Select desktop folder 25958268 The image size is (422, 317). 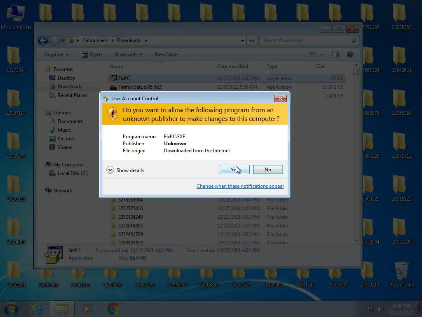pyautogui.click(x=401, y=102)
